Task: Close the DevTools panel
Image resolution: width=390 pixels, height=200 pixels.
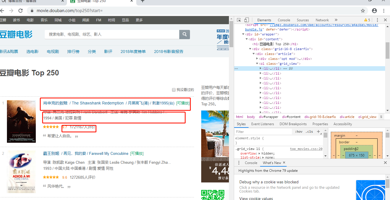Action: (x=385, y=20)
